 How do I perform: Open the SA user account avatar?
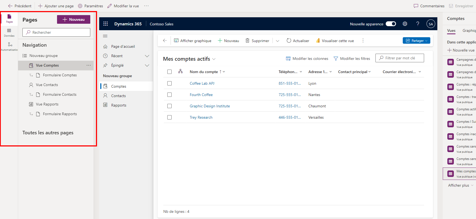click(431, 24)
